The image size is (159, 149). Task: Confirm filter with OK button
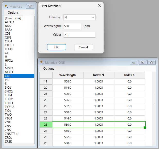pos(56,47)
